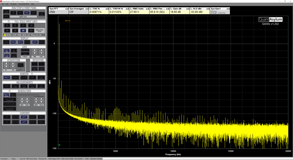The width and height of the screenshot is (293, 160).
Task: Apply the 1 to -1 Y preset
Action: point(25,53)
